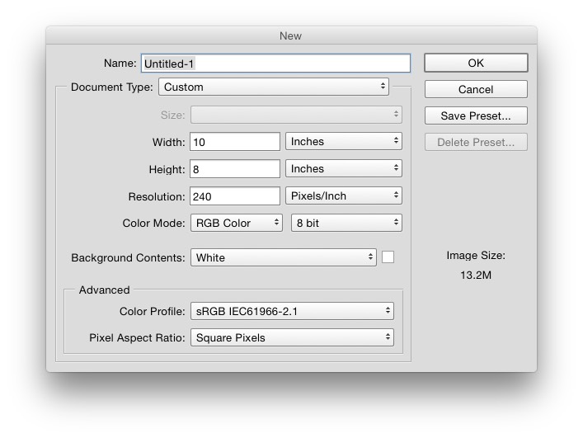This screenshot has height=438, width=583.
Task: Click the OK button
Action: [476, 63]
